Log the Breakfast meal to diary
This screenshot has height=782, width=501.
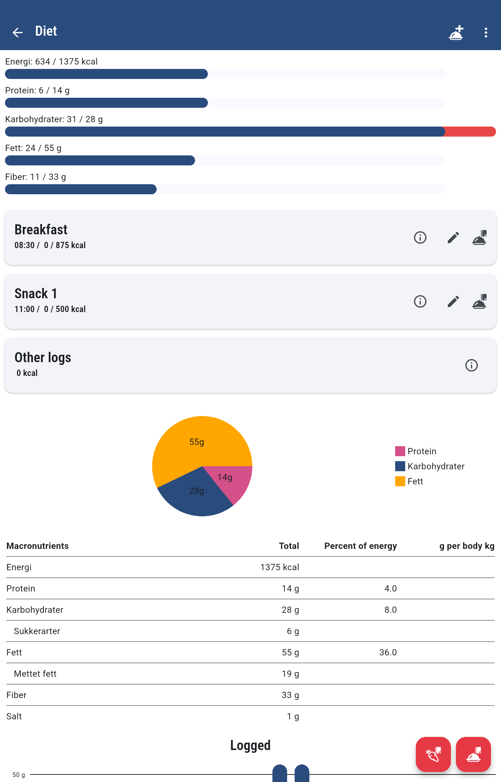(x=479, y=237)
